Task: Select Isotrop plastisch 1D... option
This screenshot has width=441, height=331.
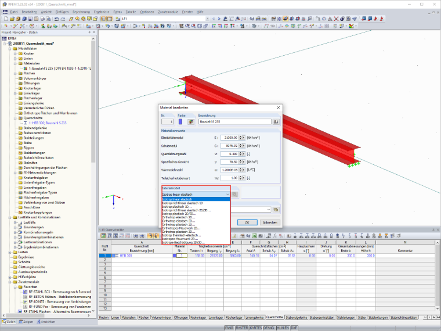Action: click(x=177, y=207)
